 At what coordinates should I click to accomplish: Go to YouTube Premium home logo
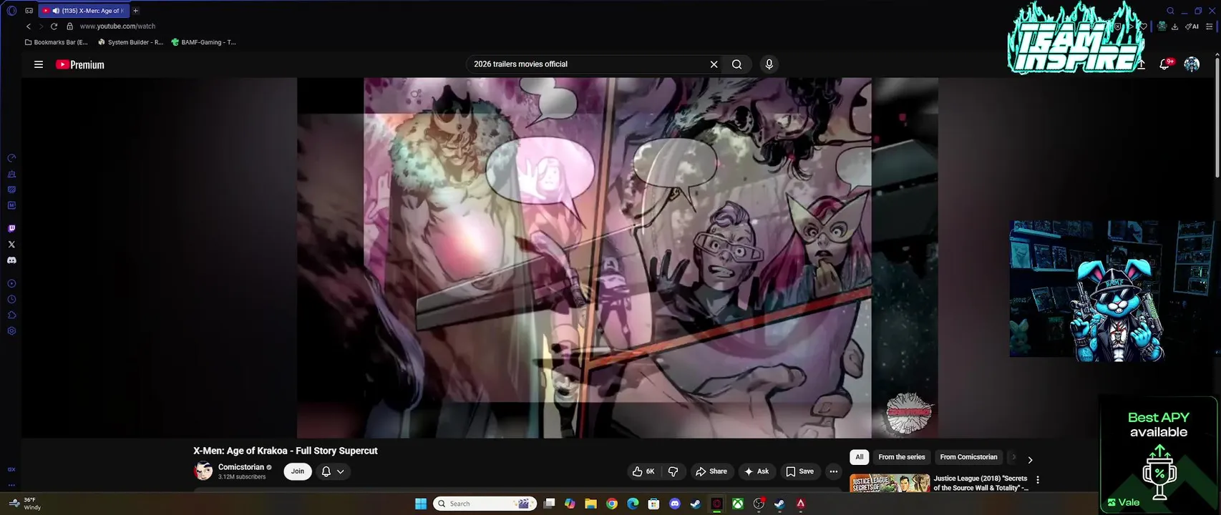[80, 64]
